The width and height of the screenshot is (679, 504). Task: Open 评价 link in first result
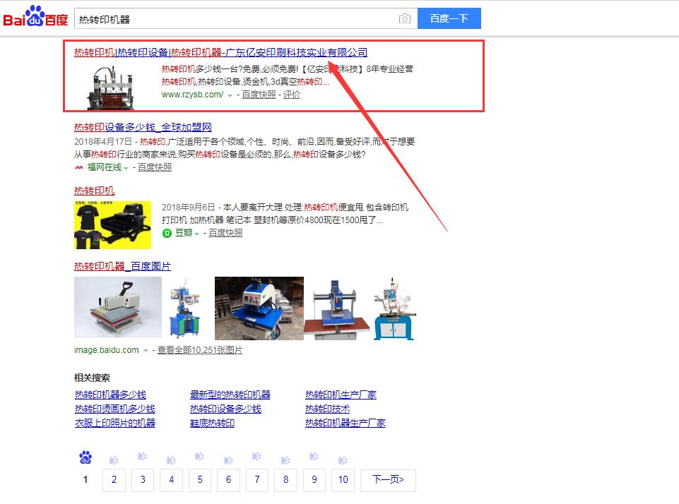click(x=292, y=95)
